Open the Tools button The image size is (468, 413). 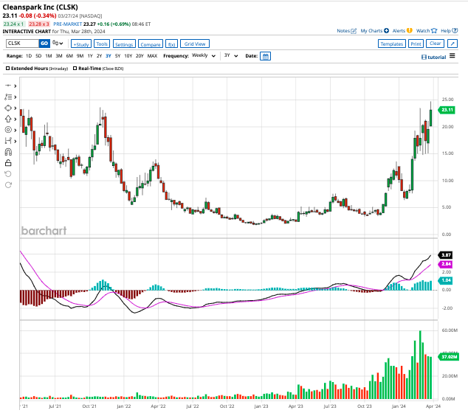pos(102,44)
